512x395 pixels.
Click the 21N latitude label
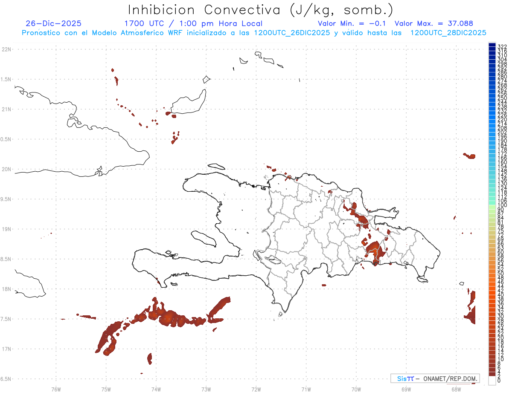pos(6,110)
